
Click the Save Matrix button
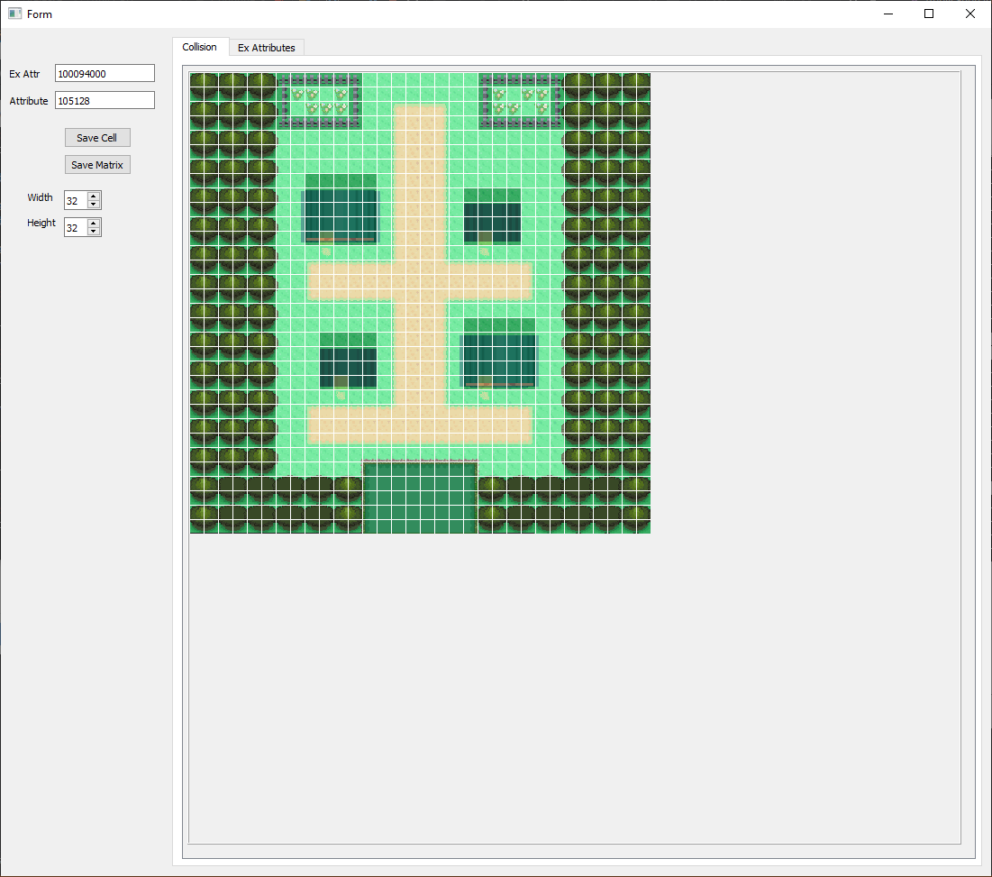click(x=97, y=164)
